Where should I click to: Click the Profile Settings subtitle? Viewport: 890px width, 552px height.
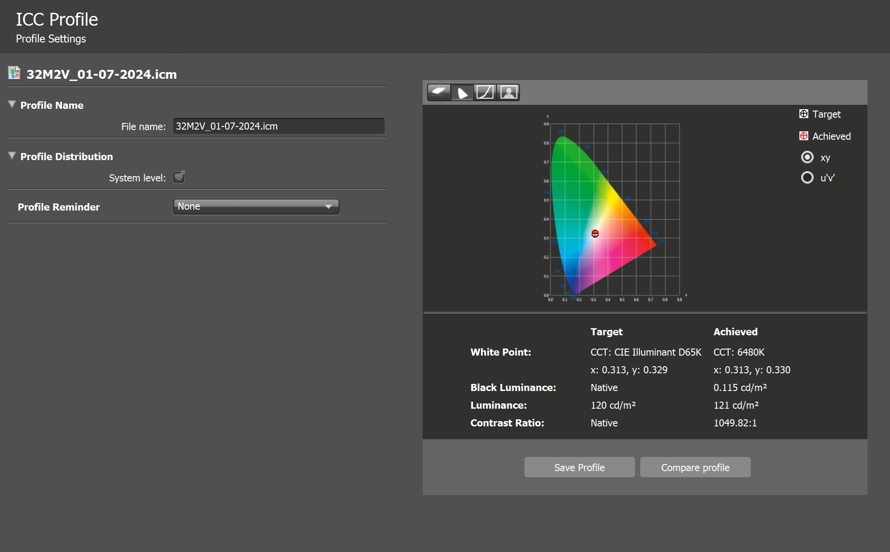(x=51, y=39)
